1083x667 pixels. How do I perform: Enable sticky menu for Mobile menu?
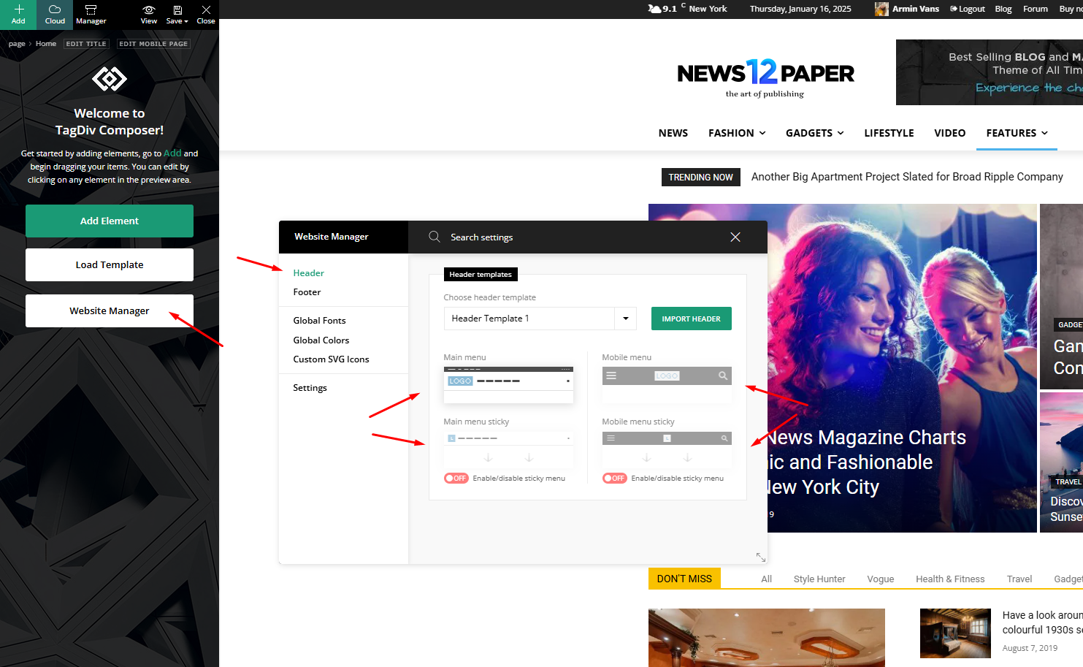click(615, 479)
